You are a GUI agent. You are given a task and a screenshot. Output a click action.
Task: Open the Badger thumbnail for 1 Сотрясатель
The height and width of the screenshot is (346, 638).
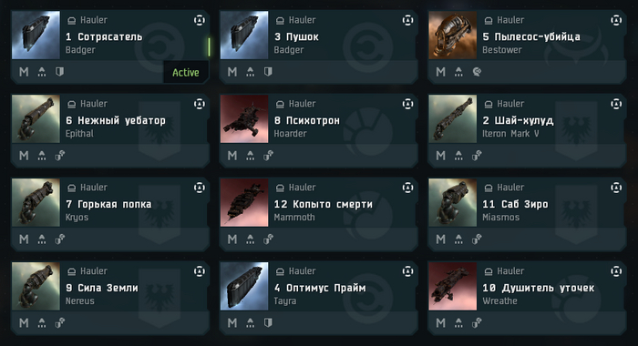pos(36,36)
